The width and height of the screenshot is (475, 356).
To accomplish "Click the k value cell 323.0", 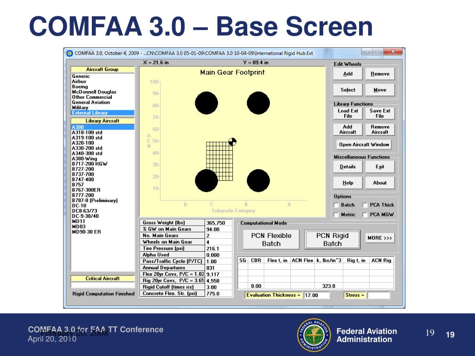I will click(x=329, y=286).
